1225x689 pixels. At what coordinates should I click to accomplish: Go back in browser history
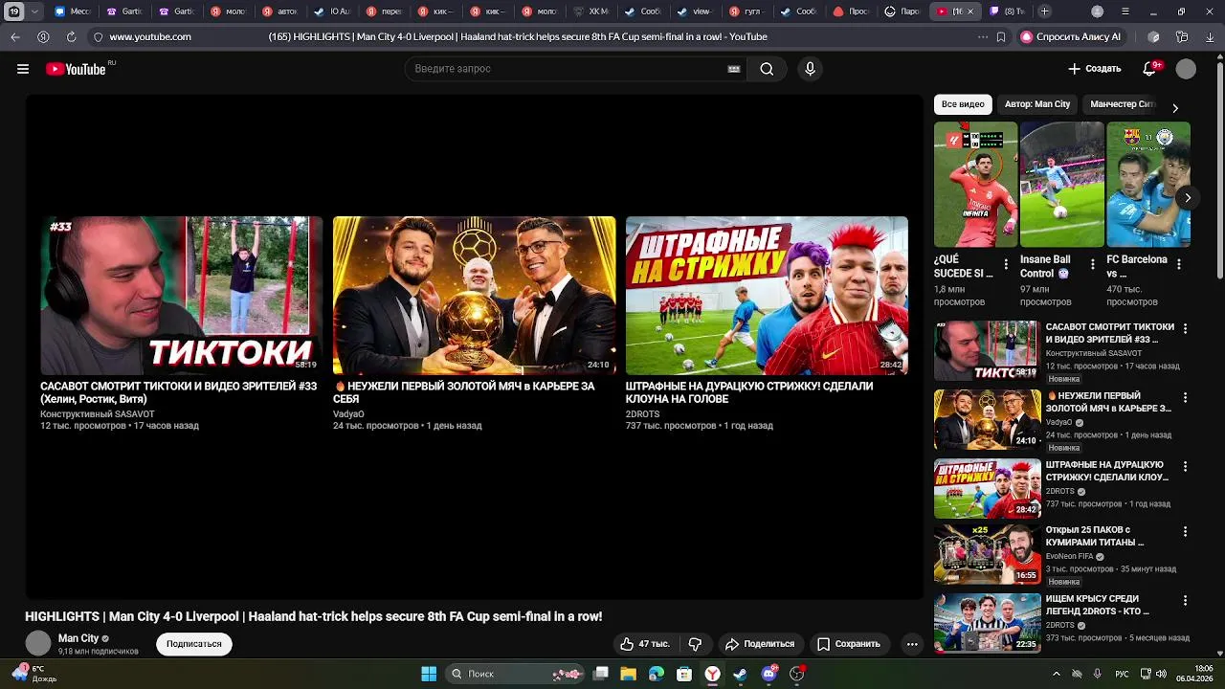15,36
